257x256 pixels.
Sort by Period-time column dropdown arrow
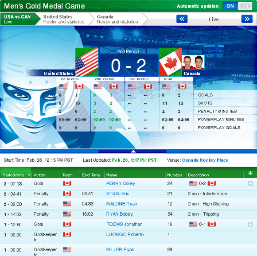coord(29,175)
